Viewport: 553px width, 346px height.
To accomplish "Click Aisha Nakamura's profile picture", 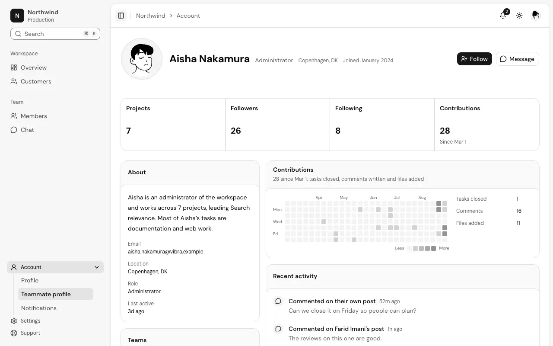I will [142, 59].
